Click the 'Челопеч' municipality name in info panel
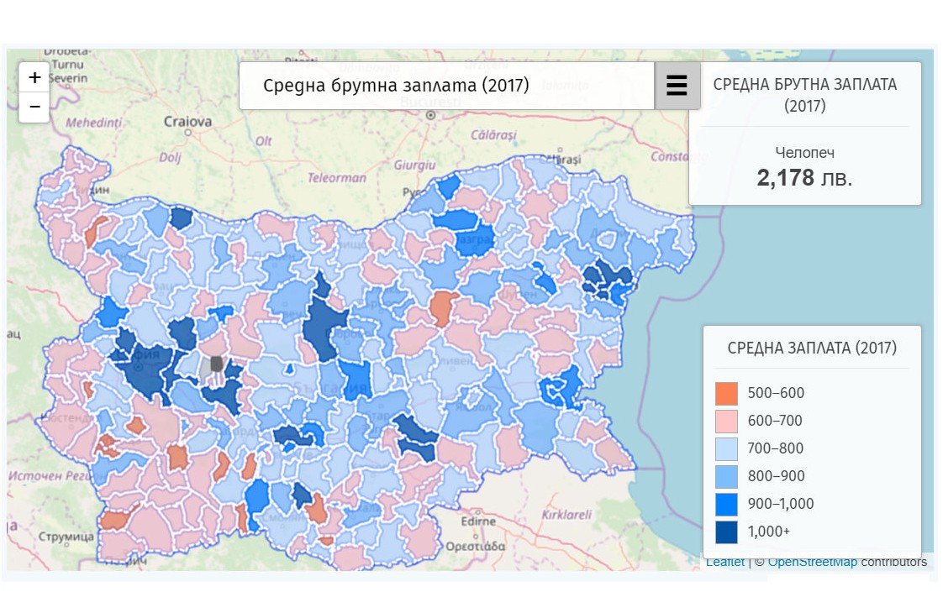Viewport: 943px width, 613px height. point(804,153)
